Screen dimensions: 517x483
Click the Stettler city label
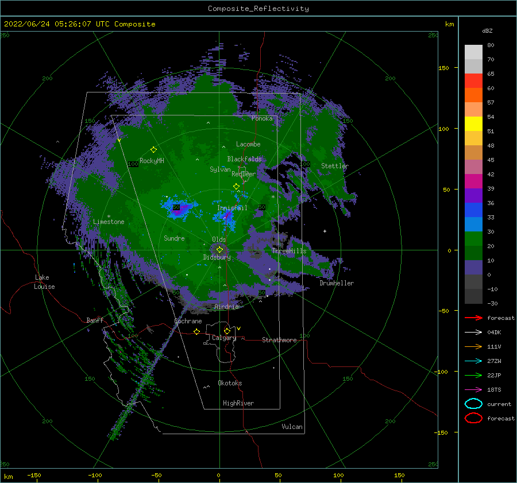[x=335, y=166]
